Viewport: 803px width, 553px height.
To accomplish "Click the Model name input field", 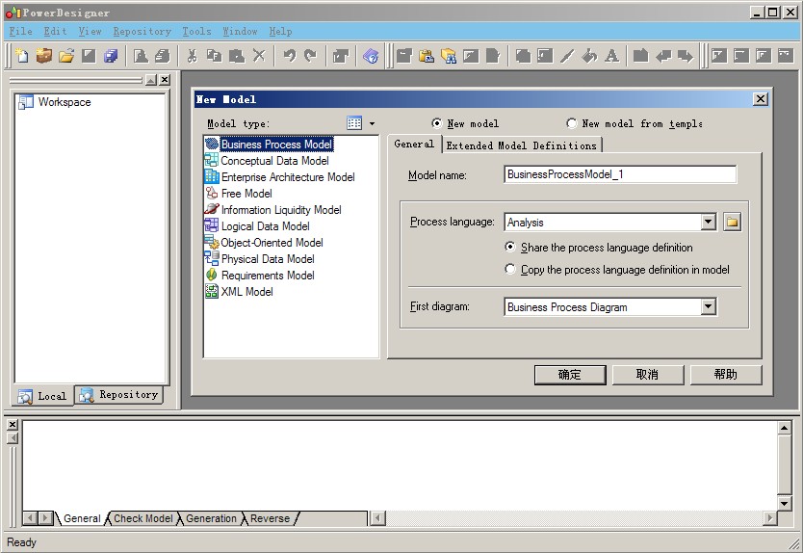I will [x=620, y=174].
